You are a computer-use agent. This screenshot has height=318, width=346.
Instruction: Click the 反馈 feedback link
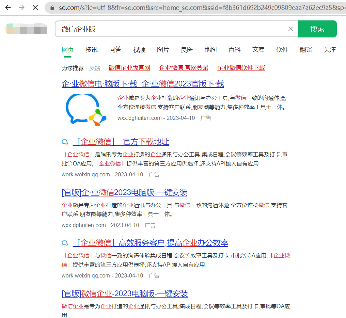[x=95, y=68]
